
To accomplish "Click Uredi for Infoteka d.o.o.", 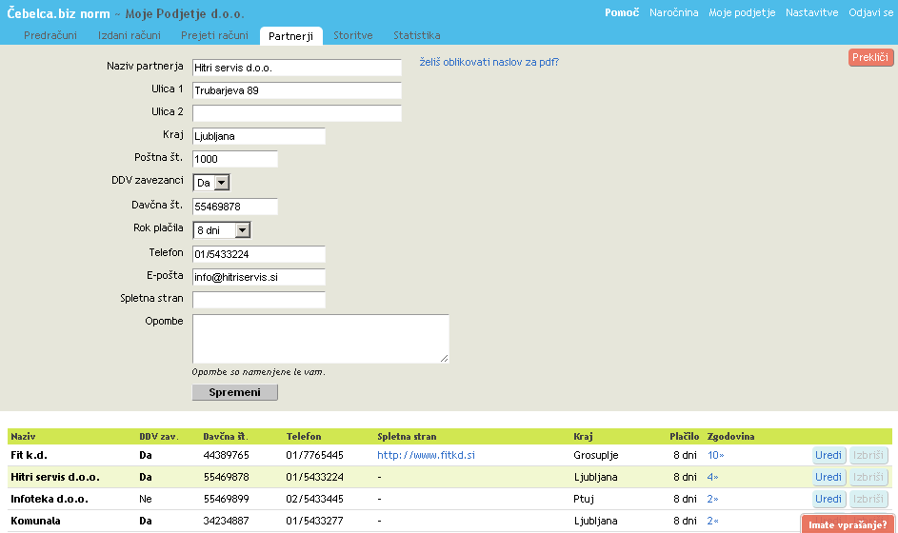I will (828, 500).
